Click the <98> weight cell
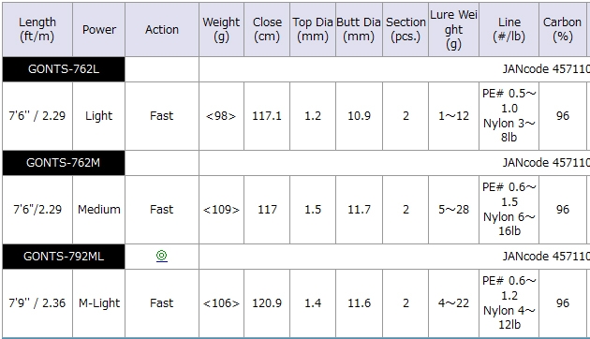This screenshot has width=590, height=339. 221,116
